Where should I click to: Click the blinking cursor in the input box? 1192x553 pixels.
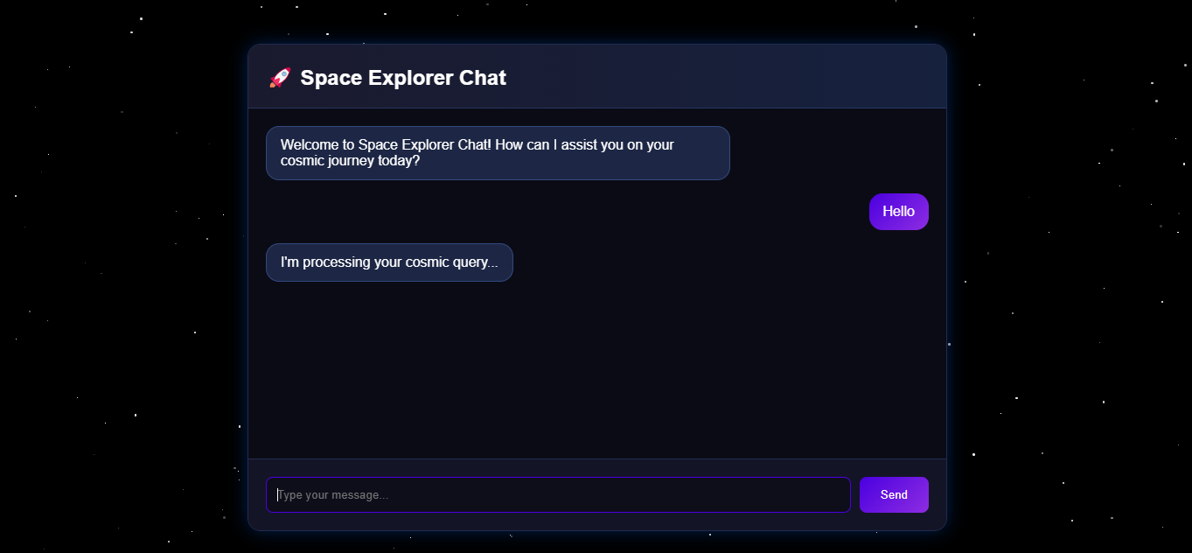point(279,494)
